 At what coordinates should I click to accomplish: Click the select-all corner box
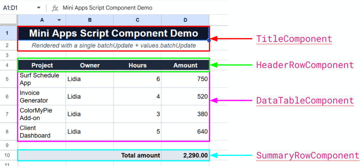click(9, 20)
